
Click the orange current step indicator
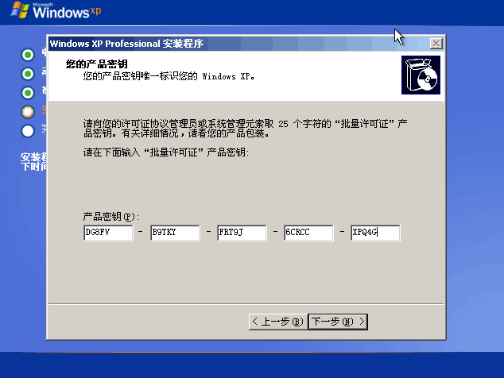click(x=28, y=111)
